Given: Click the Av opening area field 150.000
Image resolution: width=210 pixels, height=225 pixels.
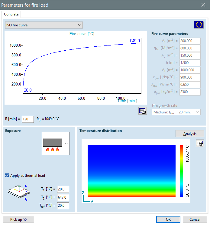Looking at the screenshot, I should (190, 55).
